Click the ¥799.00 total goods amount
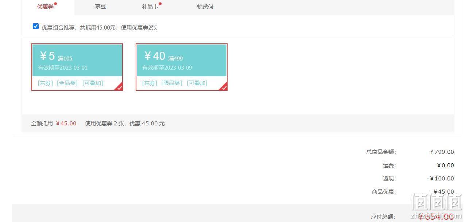The image size is (465, 222). coord(442,152)
